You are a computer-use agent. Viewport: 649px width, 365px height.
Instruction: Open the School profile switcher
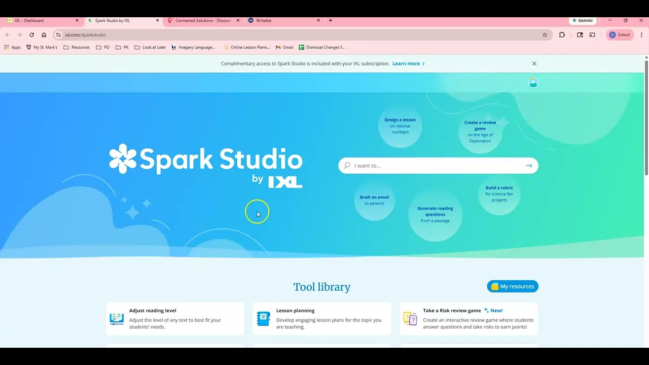pos(620,35)
